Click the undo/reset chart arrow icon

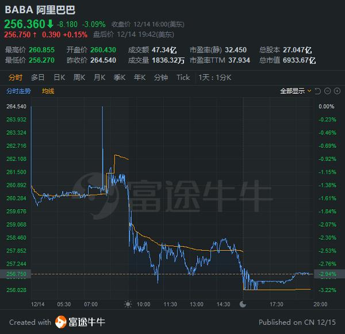coord(317,91)
